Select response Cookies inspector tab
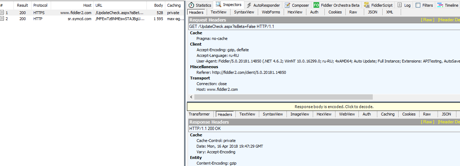Viewport: 460px width, 166px height. coord(409,114)
